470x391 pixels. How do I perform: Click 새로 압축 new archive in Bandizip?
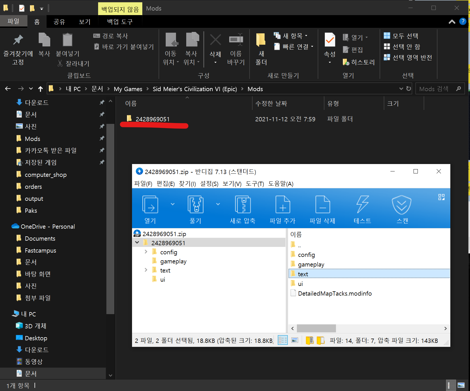243,210
